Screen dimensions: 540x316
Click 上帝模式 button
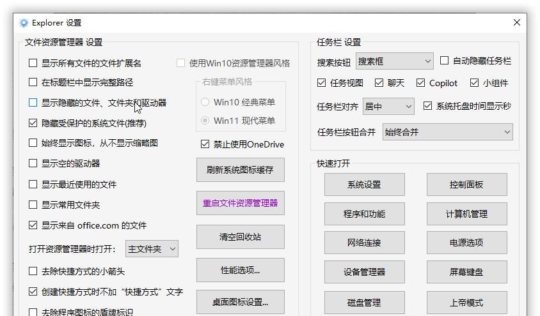click(466, 303)
